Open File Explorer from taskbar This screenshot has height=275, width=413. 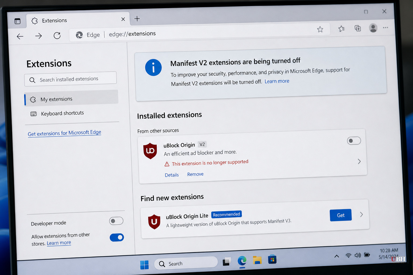pyautogui.click(x=257, y=260)
